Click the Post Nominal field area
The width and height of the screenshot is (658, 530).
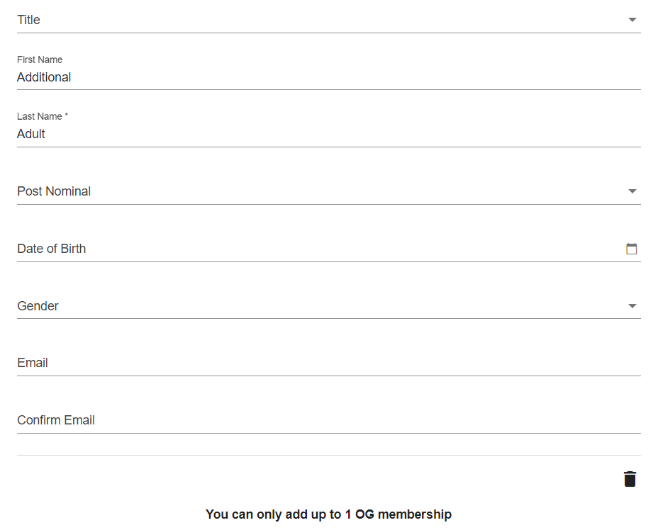tap(213, 191)
